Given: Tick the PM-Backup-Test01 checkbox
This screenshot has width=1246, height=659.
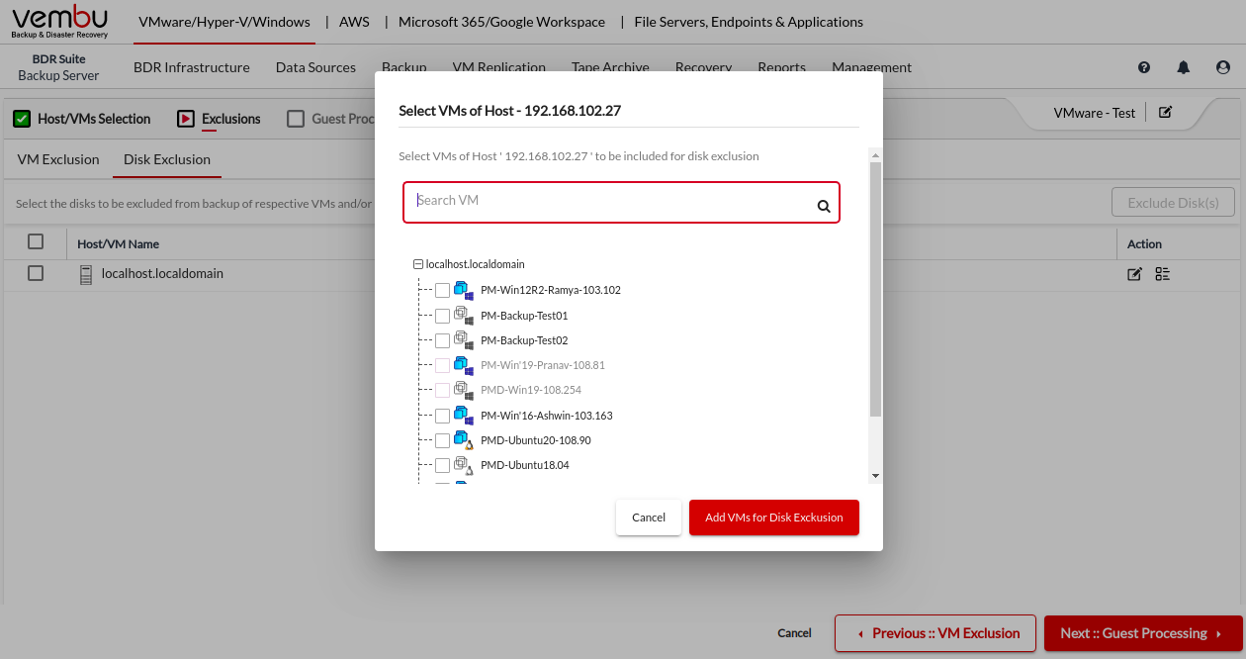Looking at the screenshot, I should (442, 316).
